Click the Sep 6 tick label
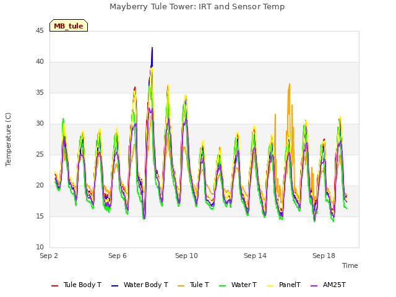 point(118,256)
